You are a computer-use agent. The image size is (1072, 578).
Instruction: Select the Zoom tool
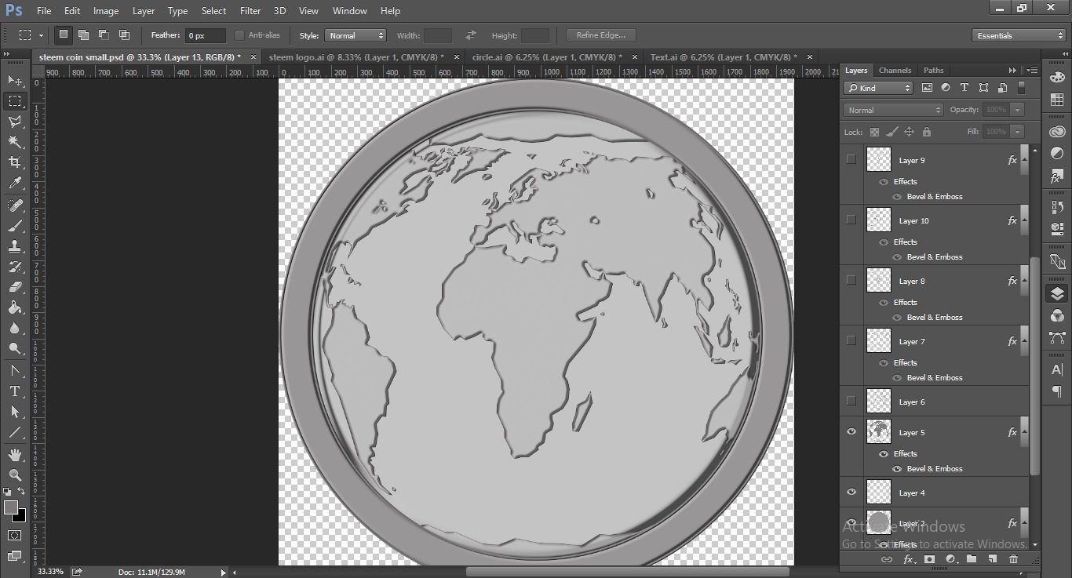(x=15, y=475)
